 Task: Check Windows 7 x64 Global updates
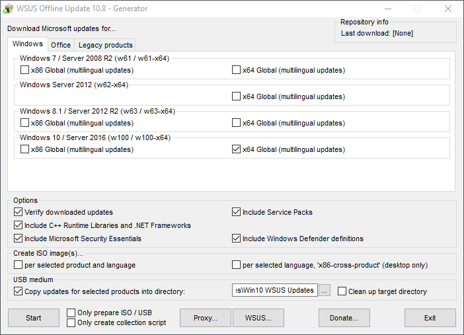236,70
